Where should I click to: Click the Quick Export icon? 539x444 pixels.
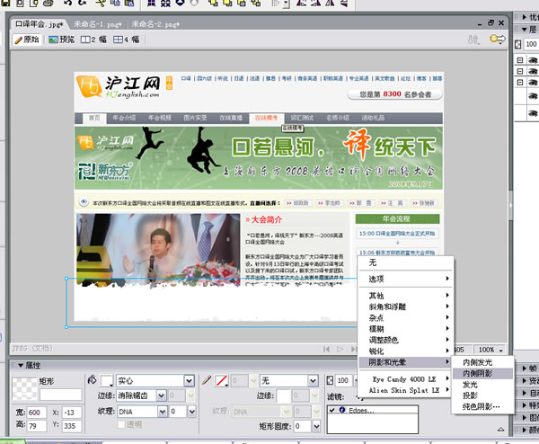tap(498, 39)
